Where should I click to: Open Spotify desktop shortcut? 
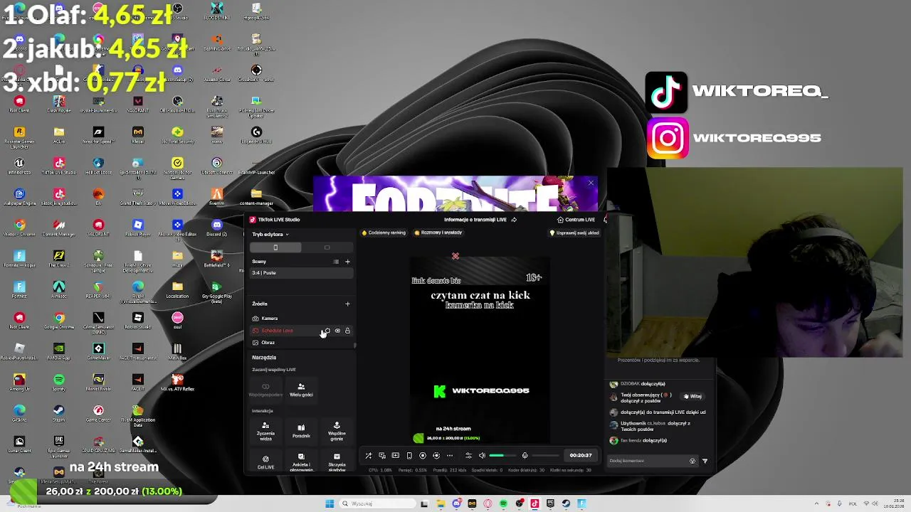(x=59, y=383)
